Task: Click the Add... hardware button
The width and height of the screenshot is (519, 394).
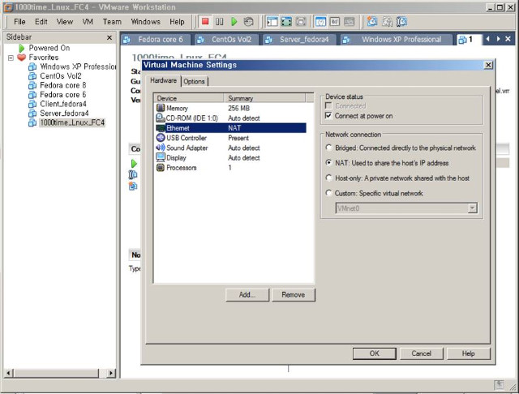Action: 247,295
